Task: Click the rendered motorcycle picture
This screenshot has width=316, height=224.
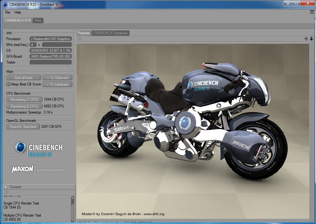Action: (x=193, y=131)
